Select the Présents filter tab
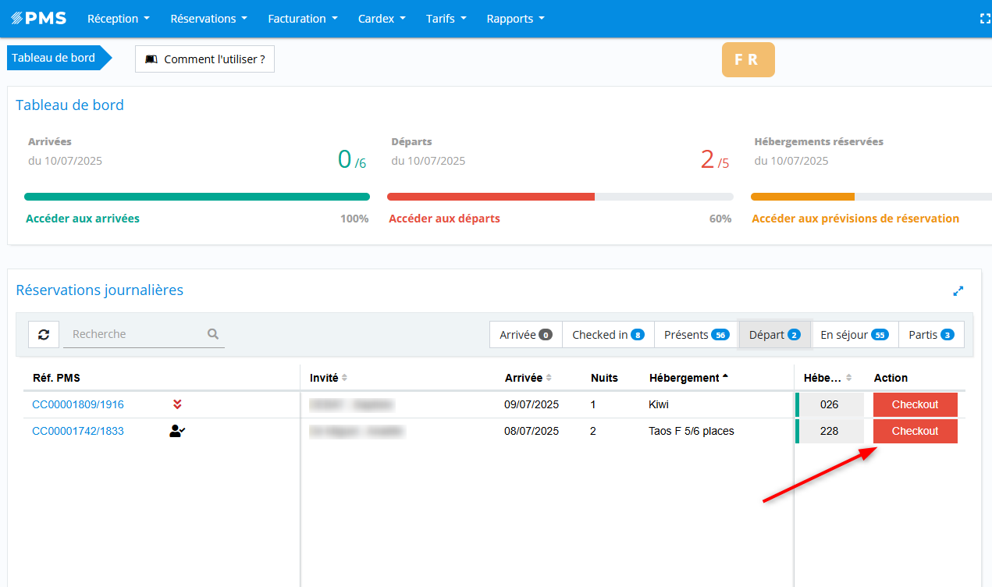Screen dimensions: 992x587 point(695,335)
